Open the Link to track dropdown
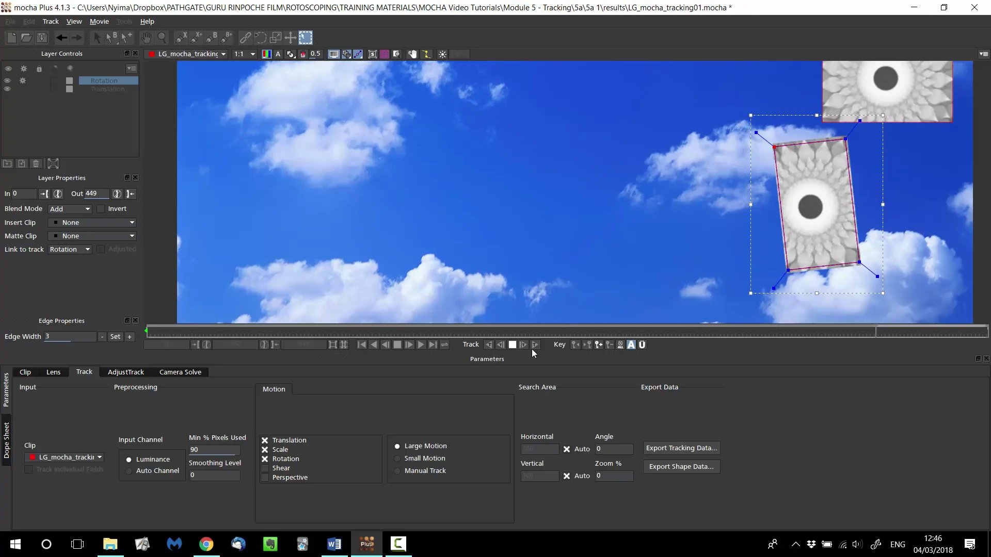The width and height of the screenshot is (991, 557). (70, 250)
